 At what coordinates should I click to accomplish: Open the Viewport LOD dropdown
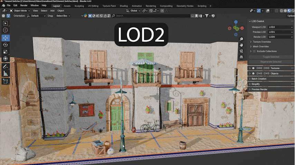280,27
